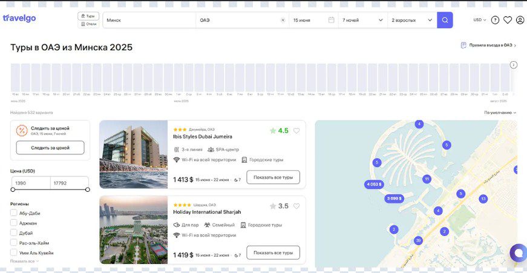Open the help question mark icon
This screenshot has width=527, height=273.
pyautogui.click(x=495, y=20)
